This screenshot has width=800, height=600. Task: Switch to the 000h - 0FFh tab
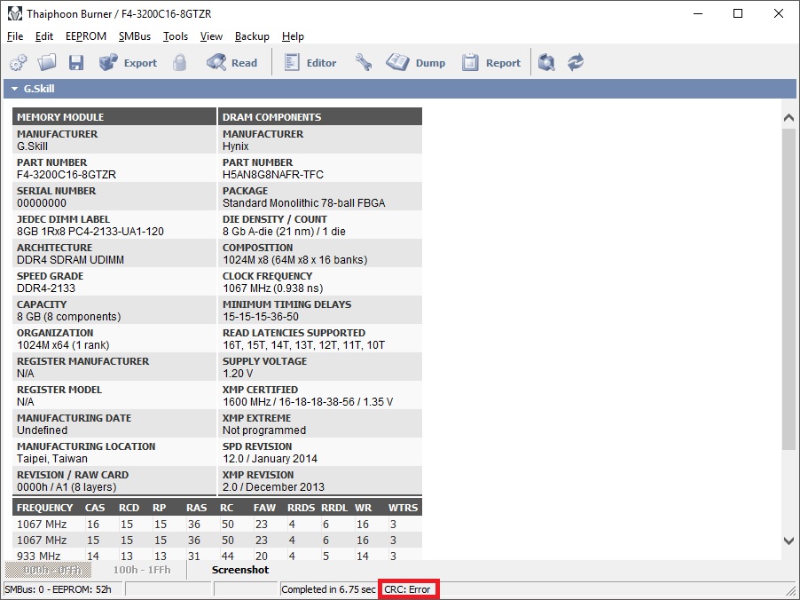point(49,570)
